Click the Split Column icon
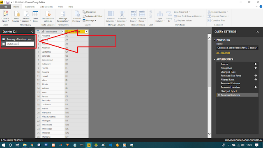This screenshot has height=148, width=263. click(160, 14)
